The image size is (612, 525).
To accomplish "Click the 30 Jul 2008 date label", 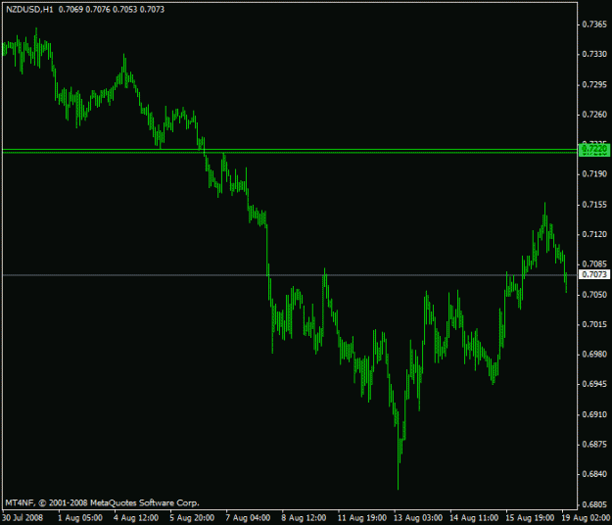I will pyautogui.click(x=23, y=518).
